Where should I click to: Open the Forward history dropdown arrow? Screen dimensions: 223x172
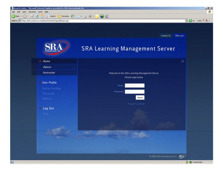[28, 16]
